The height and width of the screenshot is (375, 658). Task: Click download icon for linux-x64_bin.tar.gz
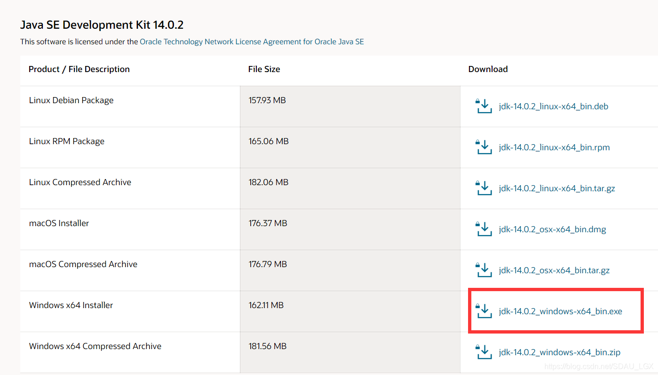click(x=484, y=188)
